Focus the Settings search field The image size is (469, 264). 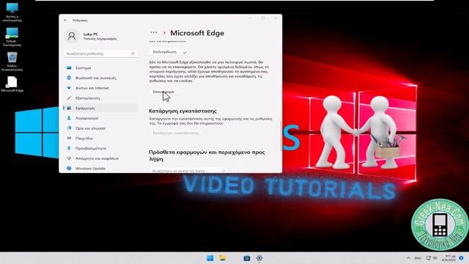[100, 54]
